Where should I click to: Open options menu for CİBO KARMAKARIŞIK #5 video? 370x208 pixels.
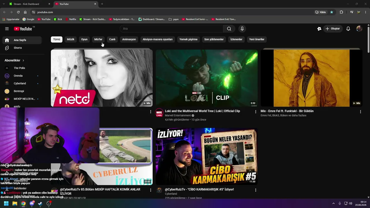tap(256, 190)
